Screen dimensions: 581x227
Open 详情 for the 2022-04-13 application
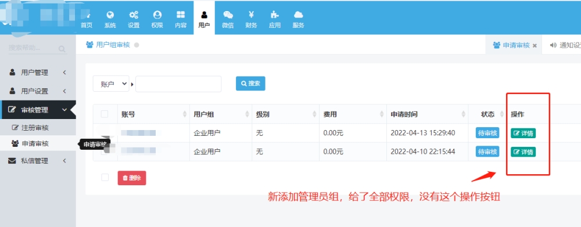[x=523, y=134]
